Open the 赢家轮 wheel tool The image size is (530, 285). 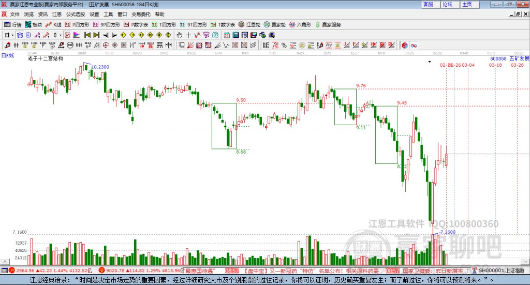[275, 25]
